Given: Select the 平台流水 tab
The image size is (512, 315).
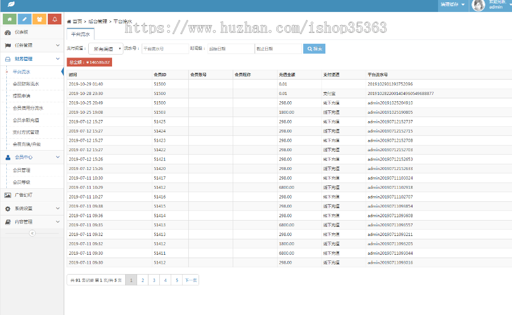Looking at the screenshot, I should pos(80,34).
